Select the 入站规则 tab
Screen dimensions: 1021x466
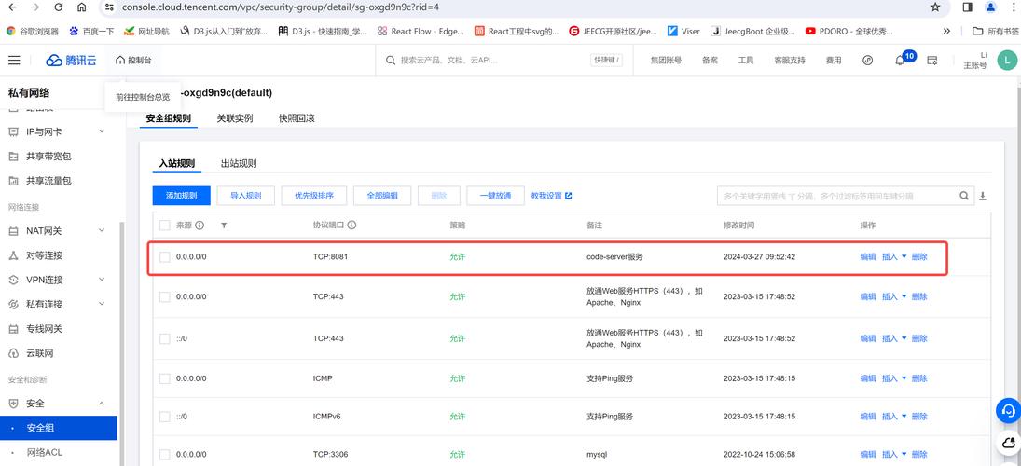tap(177, 163)
